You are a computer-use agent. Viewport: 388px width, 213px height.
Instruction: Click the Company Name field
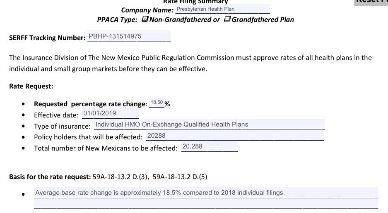222,9
